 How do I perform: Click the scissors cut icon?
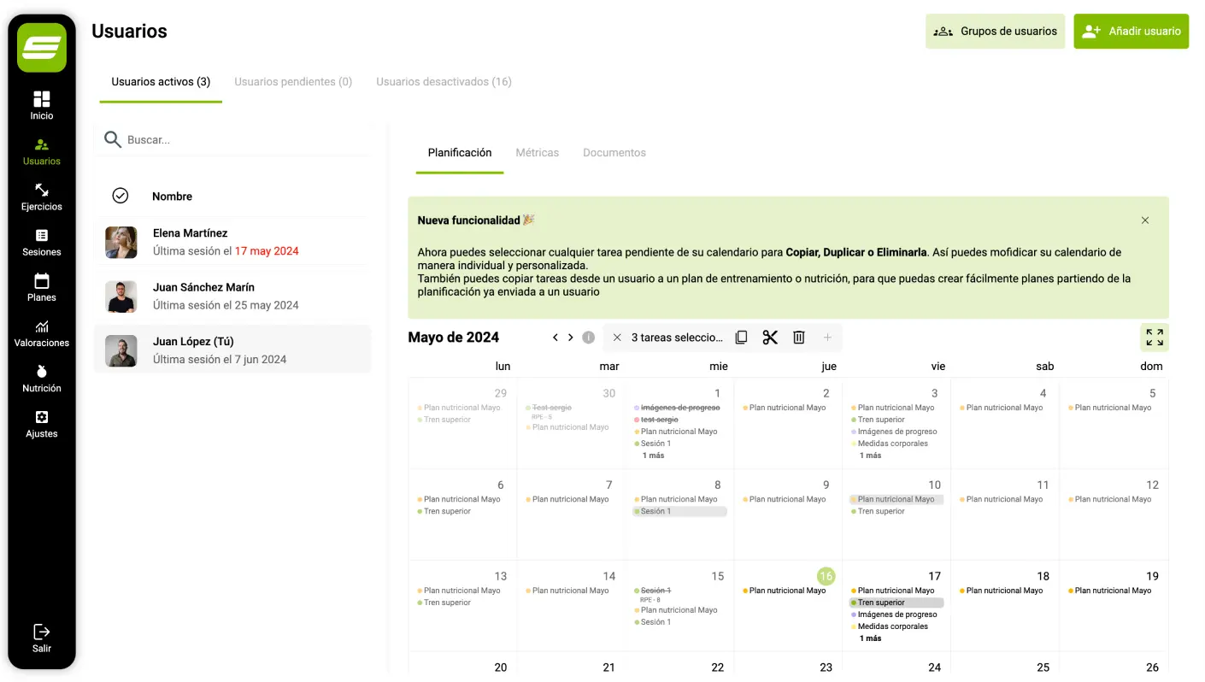[770, 338]
